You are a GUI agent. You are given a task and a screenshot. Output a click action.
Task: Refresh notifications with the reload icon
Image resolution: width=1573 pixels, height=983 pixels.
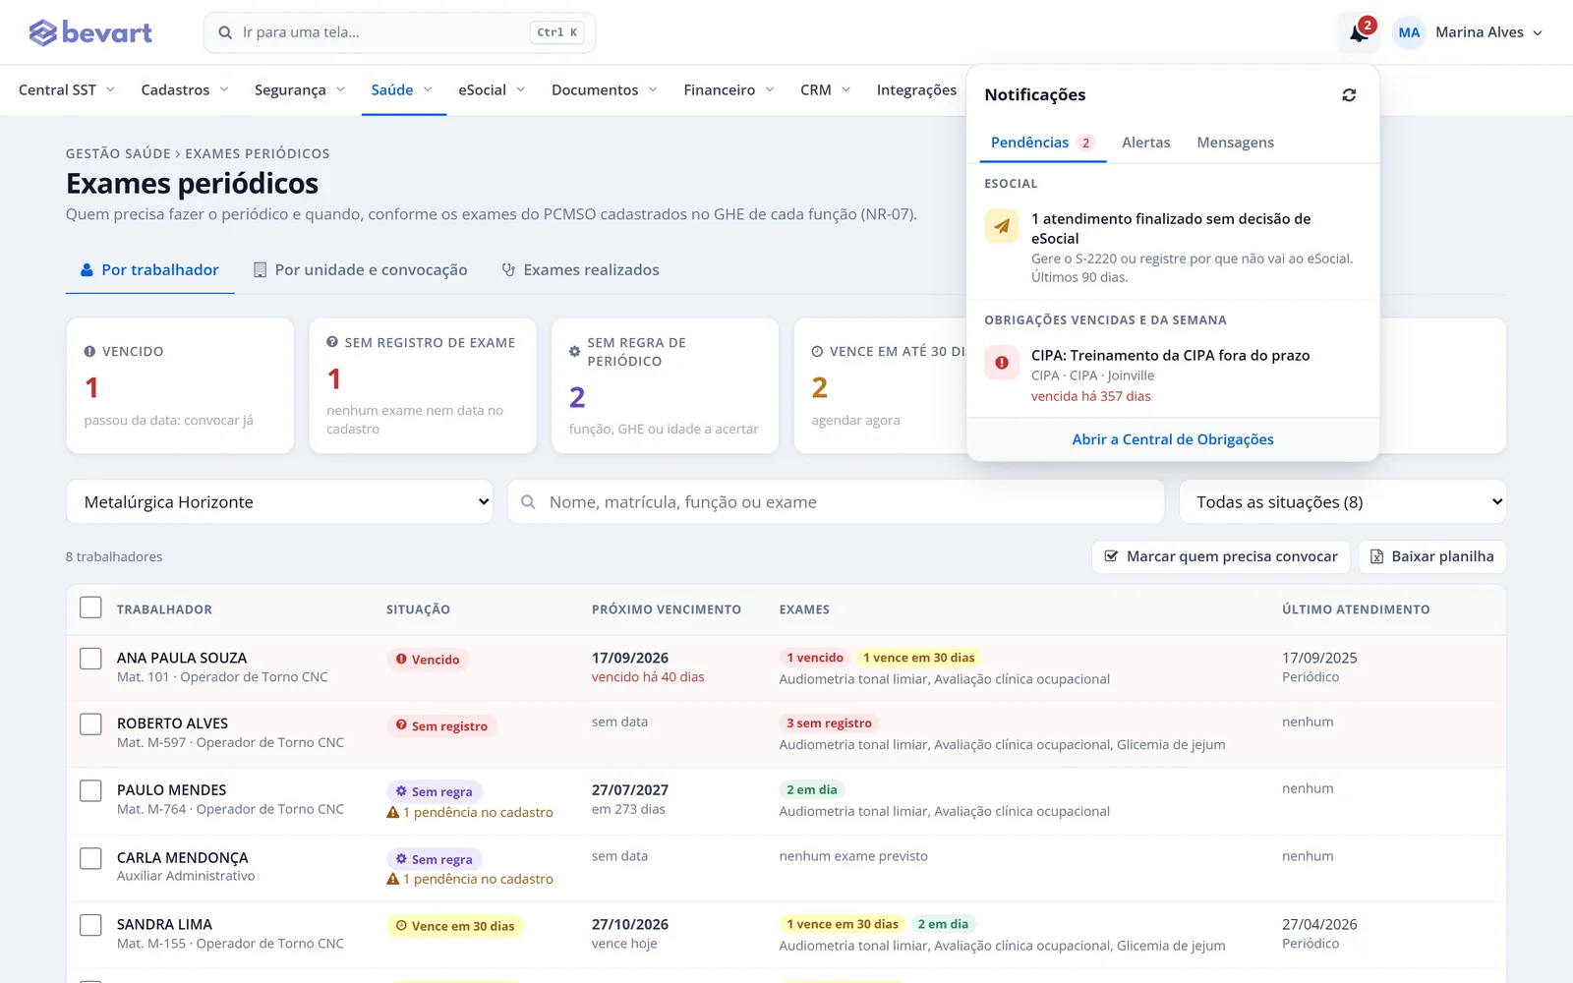coord(1349,95)
